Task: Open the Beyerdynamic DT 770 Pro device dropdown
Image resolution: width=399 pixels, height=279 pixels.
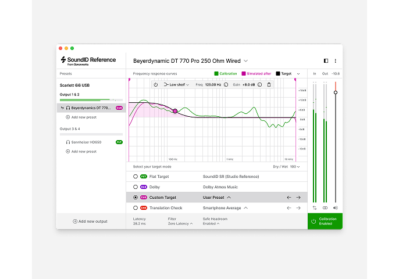Action: point(246,61)
